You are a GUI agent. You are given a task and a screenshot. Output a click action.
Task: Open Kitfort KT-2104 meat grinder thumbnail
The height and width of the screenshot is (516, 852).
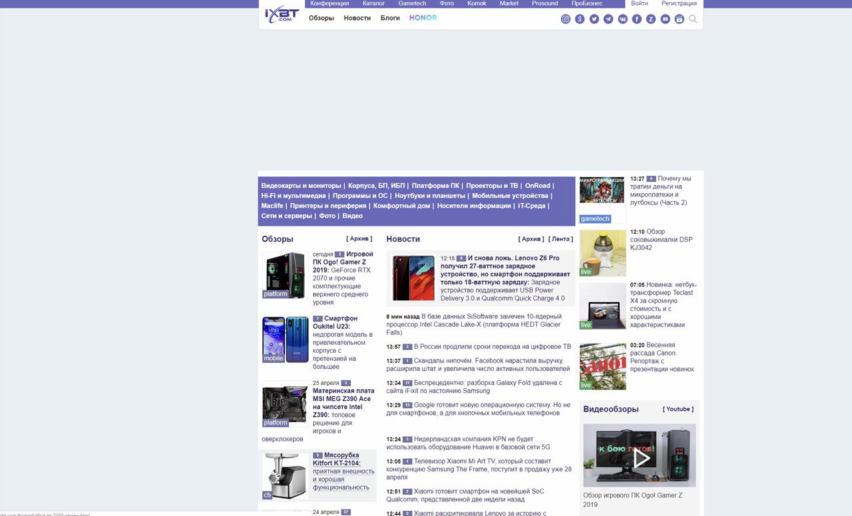(x=286, y=476)
